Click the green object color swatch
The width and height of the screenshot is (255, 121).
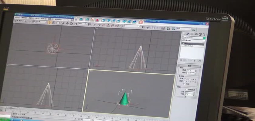coord(204,38)
